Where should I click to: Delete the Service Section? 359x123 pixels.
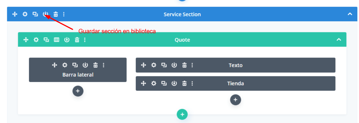pos(56,14)
